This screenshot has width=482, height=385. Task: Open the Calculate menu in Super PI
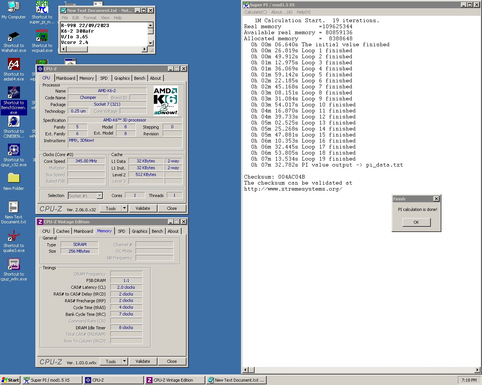pos(256,12)
